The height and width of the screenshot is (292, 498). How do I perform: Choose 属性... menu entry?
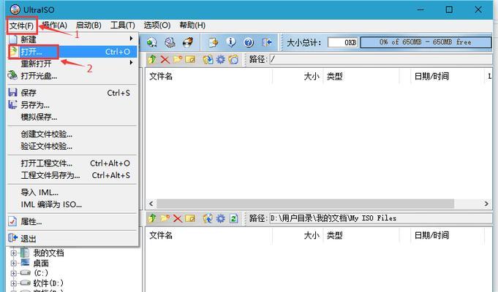[x=72, y=222]
